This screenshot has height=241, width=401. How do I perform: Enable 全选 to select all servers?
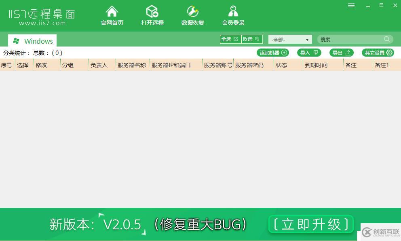click(230, 39)
